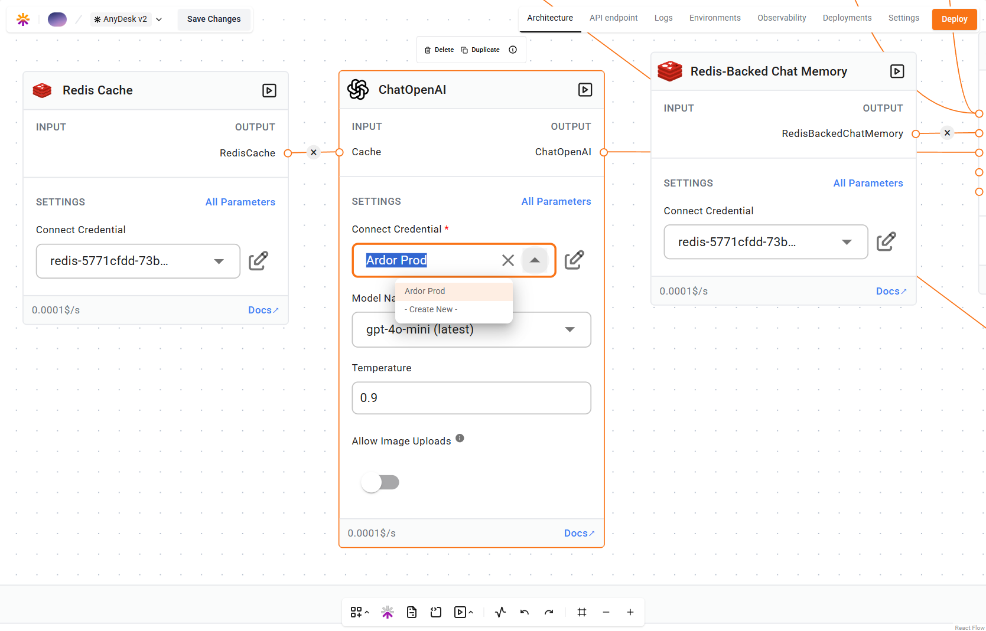986x631 pixels.
Task: Expand Redis-Backed Chat Memory credential dropdown
Action: [x=847, y=242]
